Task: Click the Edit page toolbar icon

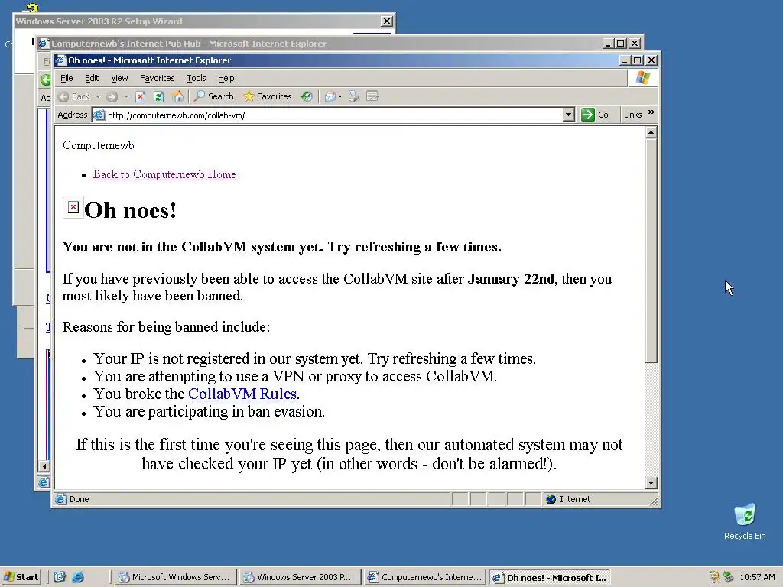Action: pos(372,96)
